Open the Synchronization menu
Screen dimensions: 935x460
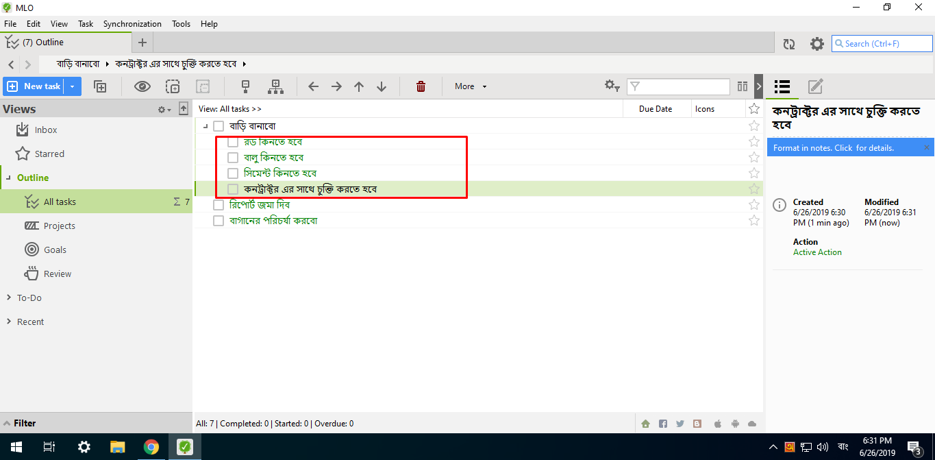tap(132, 24)
